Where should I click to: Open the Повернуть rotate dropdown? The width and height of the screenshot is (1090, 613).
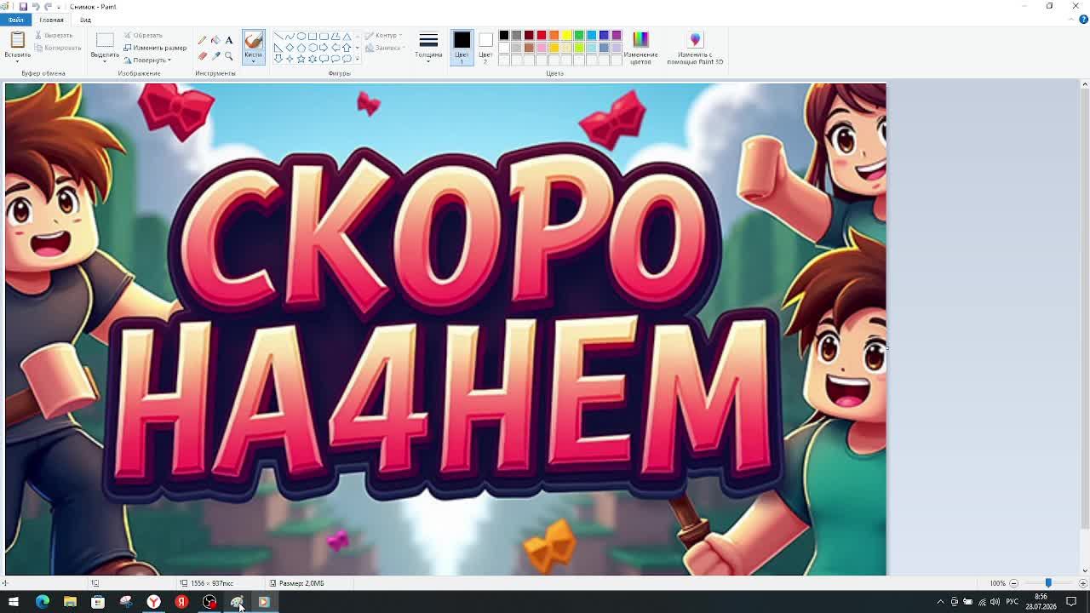click(x=147, y=60)
